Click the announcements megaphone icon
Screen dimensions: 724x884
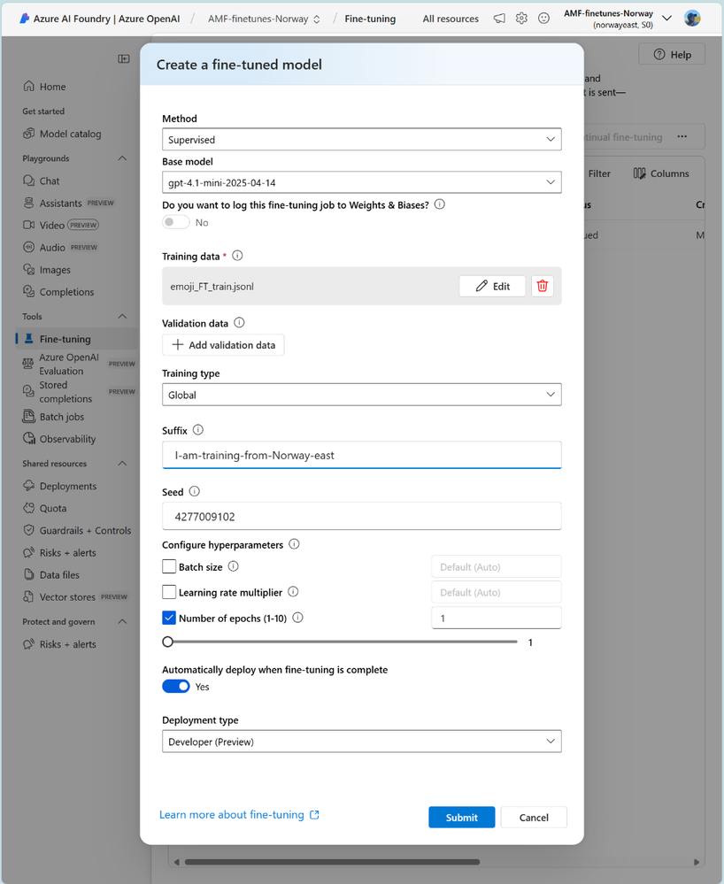tap(499, 19)
